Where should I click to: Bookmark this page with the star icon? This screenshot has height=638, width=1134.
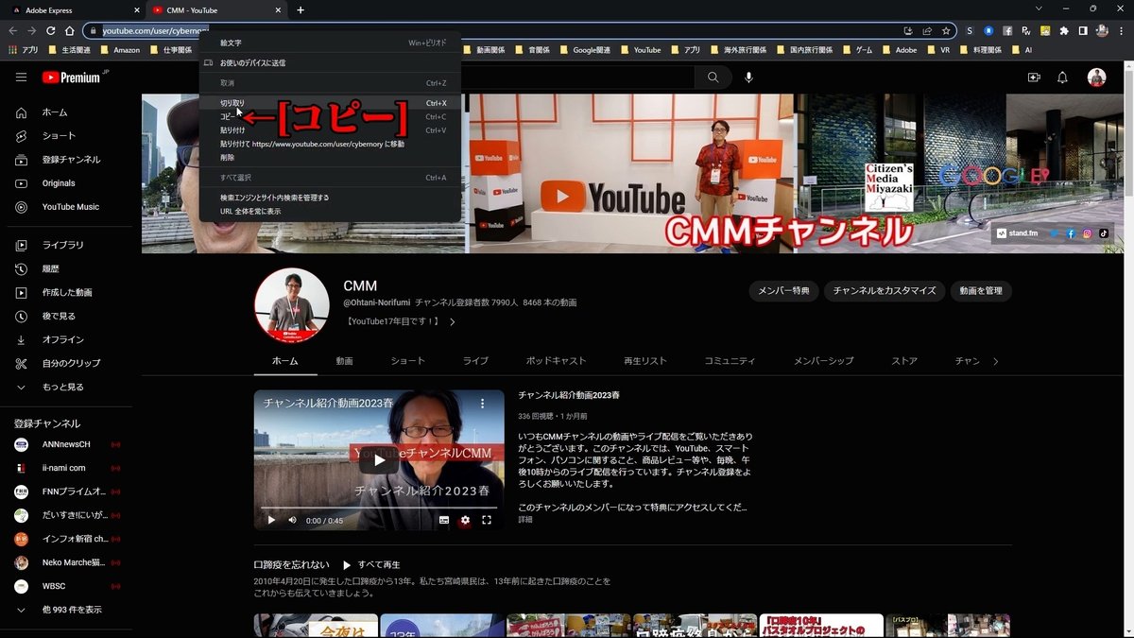[946, 30]
